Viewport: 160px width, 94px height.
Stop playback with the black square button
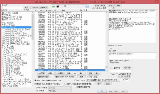[x=57, y=7]
